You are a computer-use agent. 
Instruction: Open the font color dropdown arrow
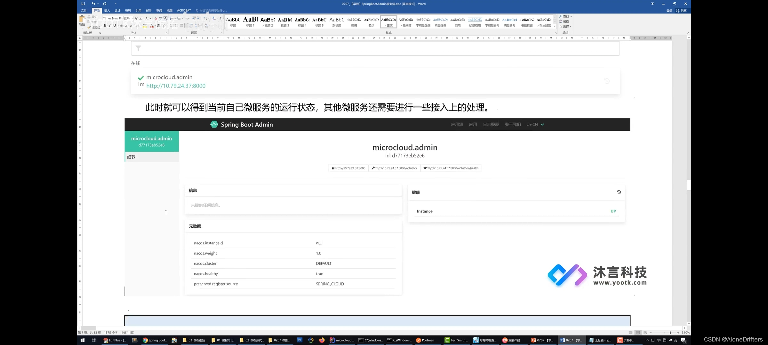[x=156, y=26]
